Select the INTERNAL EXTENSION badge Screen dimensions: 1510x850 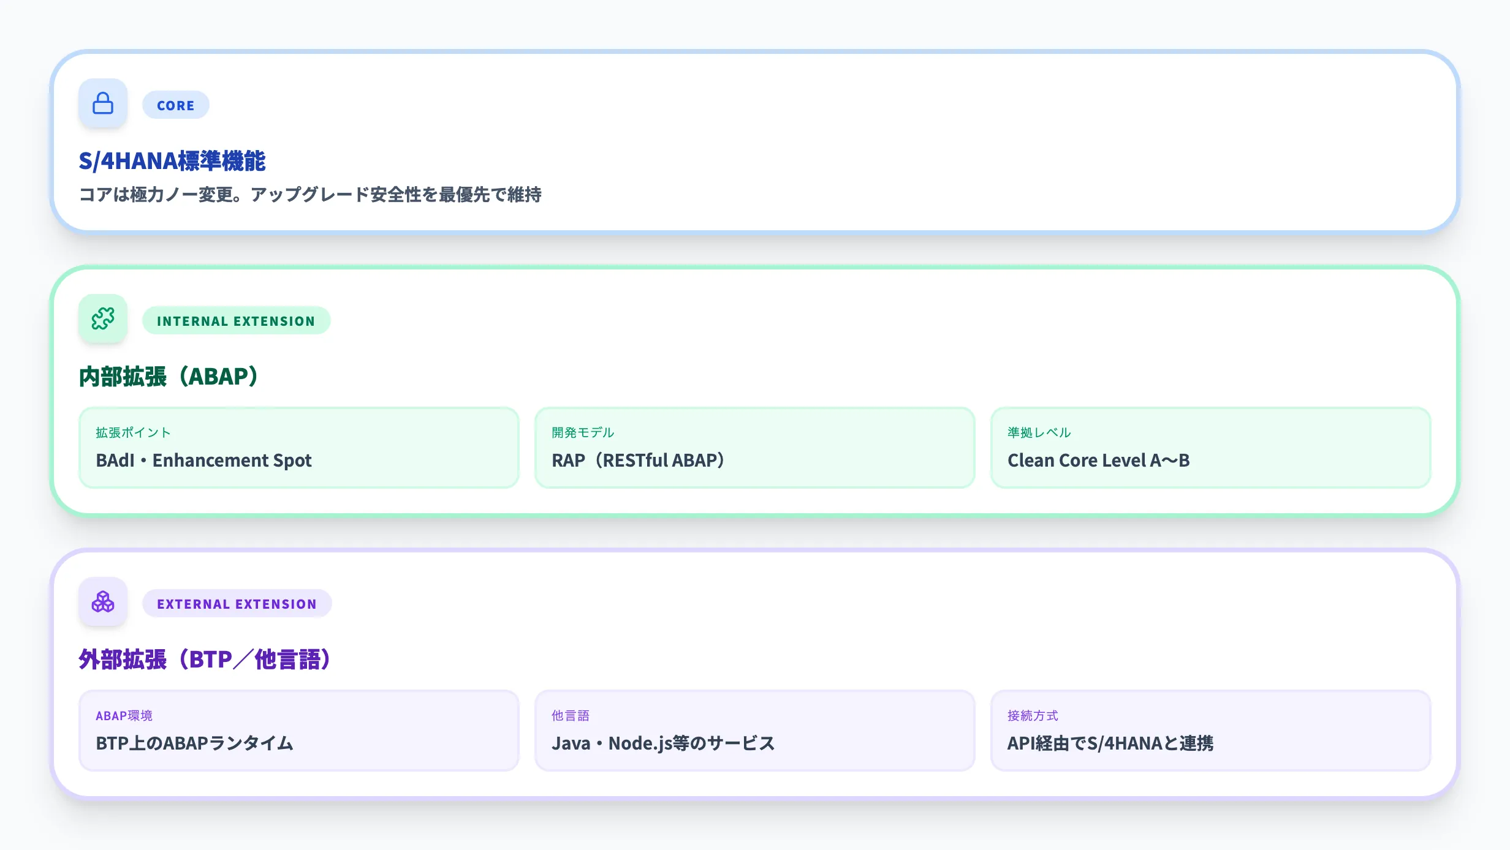[x=236, y=320]
